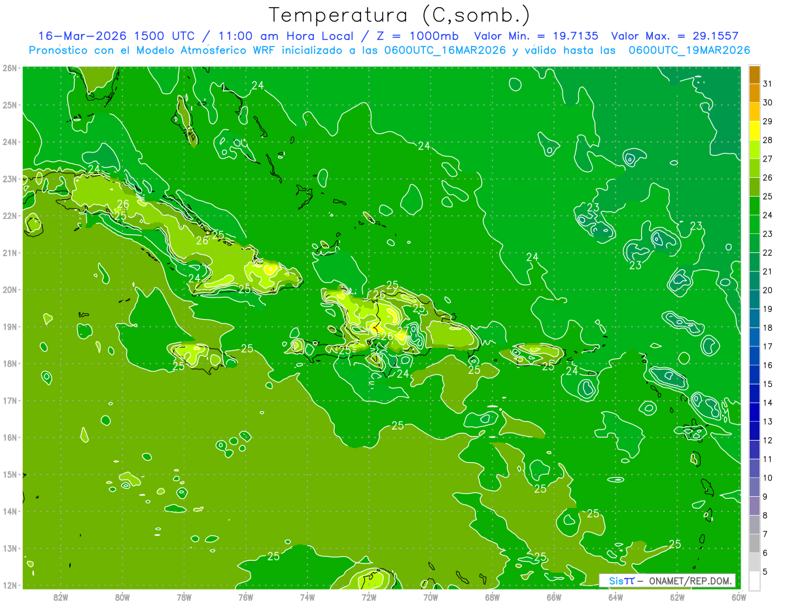Viewport: 785px width, 606px height.
Task: Click the longitude axis label 66W
Action: click(x=553, y=597)
